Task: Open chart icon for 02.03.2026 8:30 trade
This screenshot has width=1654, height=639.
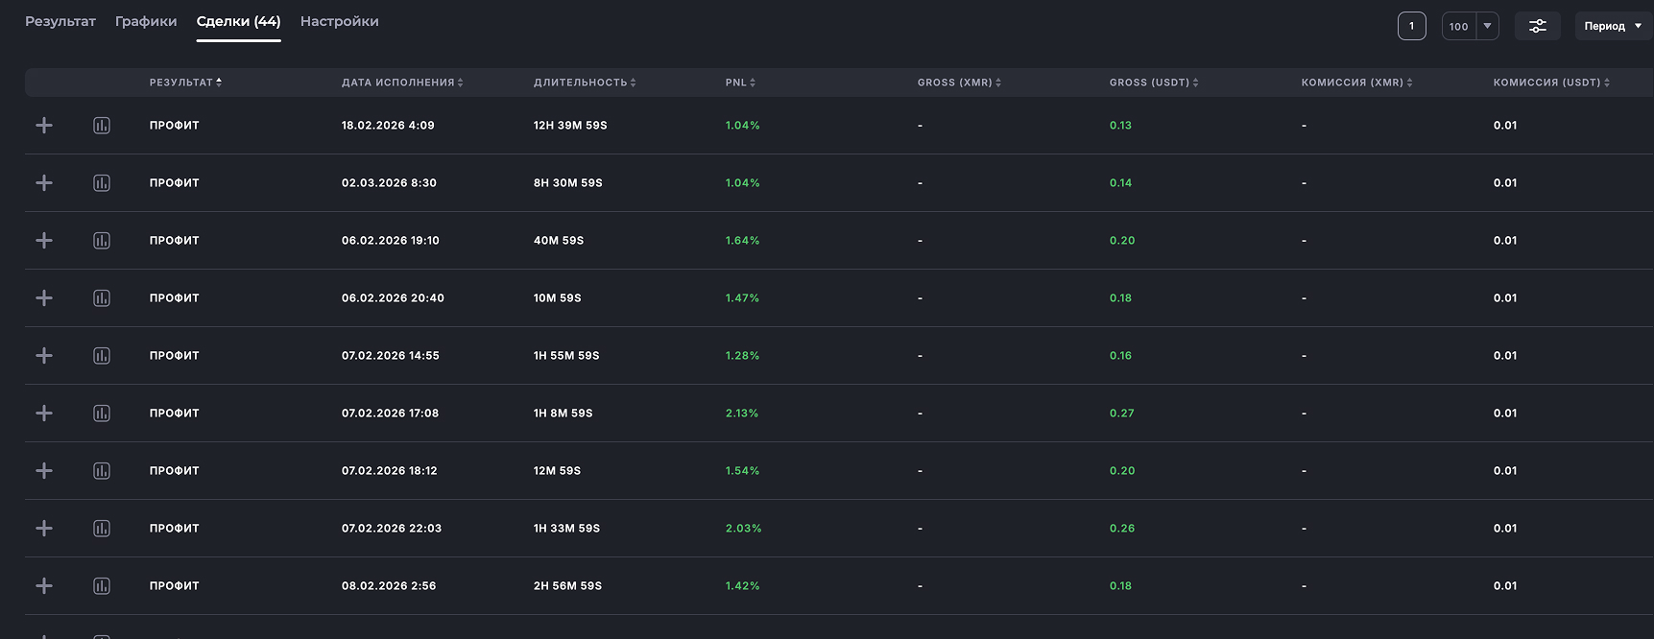Action: [102, 183]
